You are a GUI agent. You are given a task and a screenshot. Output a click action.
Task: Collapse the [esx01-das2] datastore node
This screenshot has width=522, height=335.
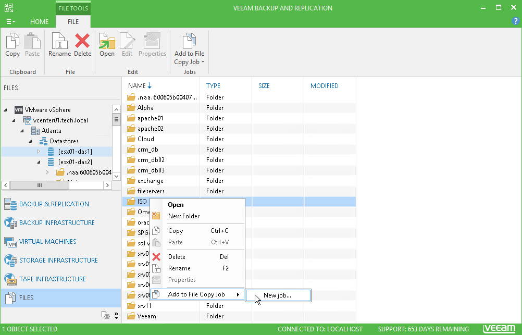point(39,162)
